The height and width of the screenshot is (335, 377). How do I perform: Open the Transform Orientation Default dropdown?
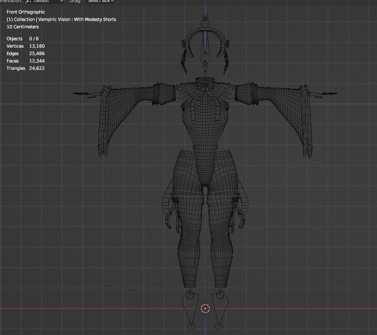(44, 1)
